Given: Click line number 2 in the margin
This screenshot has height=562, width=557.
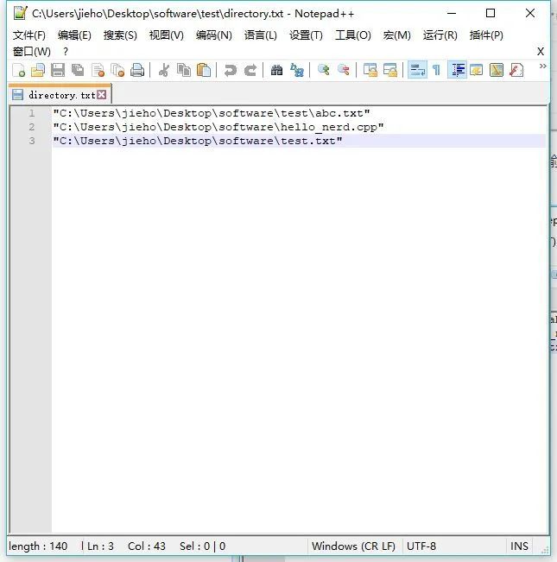Looking at the screenshot, I should coord(32,127).
